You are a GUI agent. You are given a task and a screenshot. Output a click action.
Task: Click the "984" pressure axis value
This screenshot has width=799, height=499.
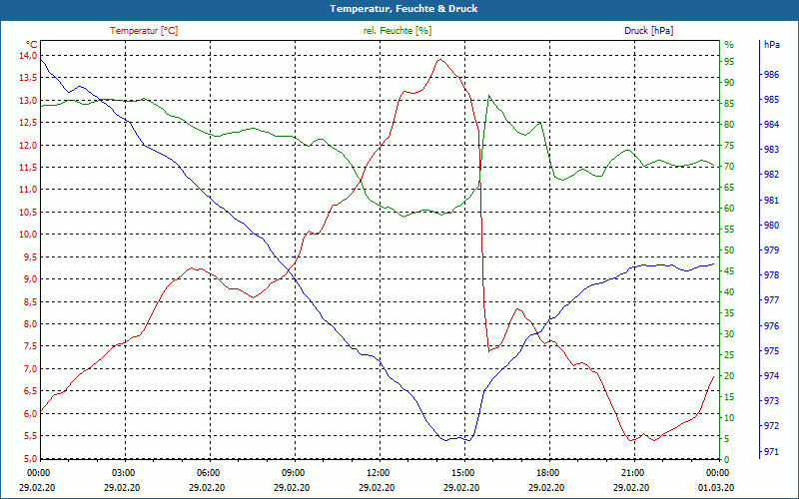pyautogui.click(x=772, y=125)
